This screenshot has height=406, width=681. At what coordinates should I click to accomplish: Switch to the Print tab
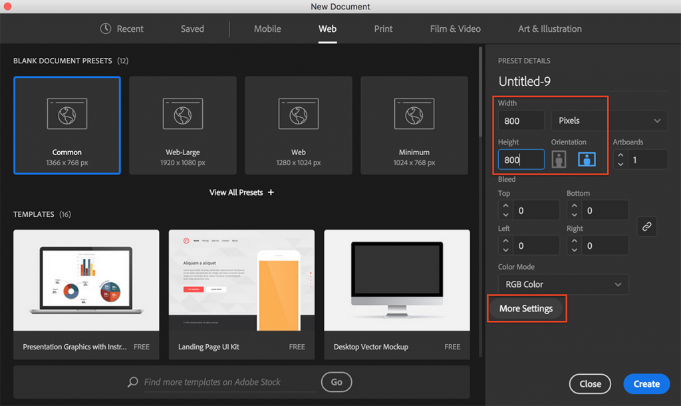tap(383, 29)
